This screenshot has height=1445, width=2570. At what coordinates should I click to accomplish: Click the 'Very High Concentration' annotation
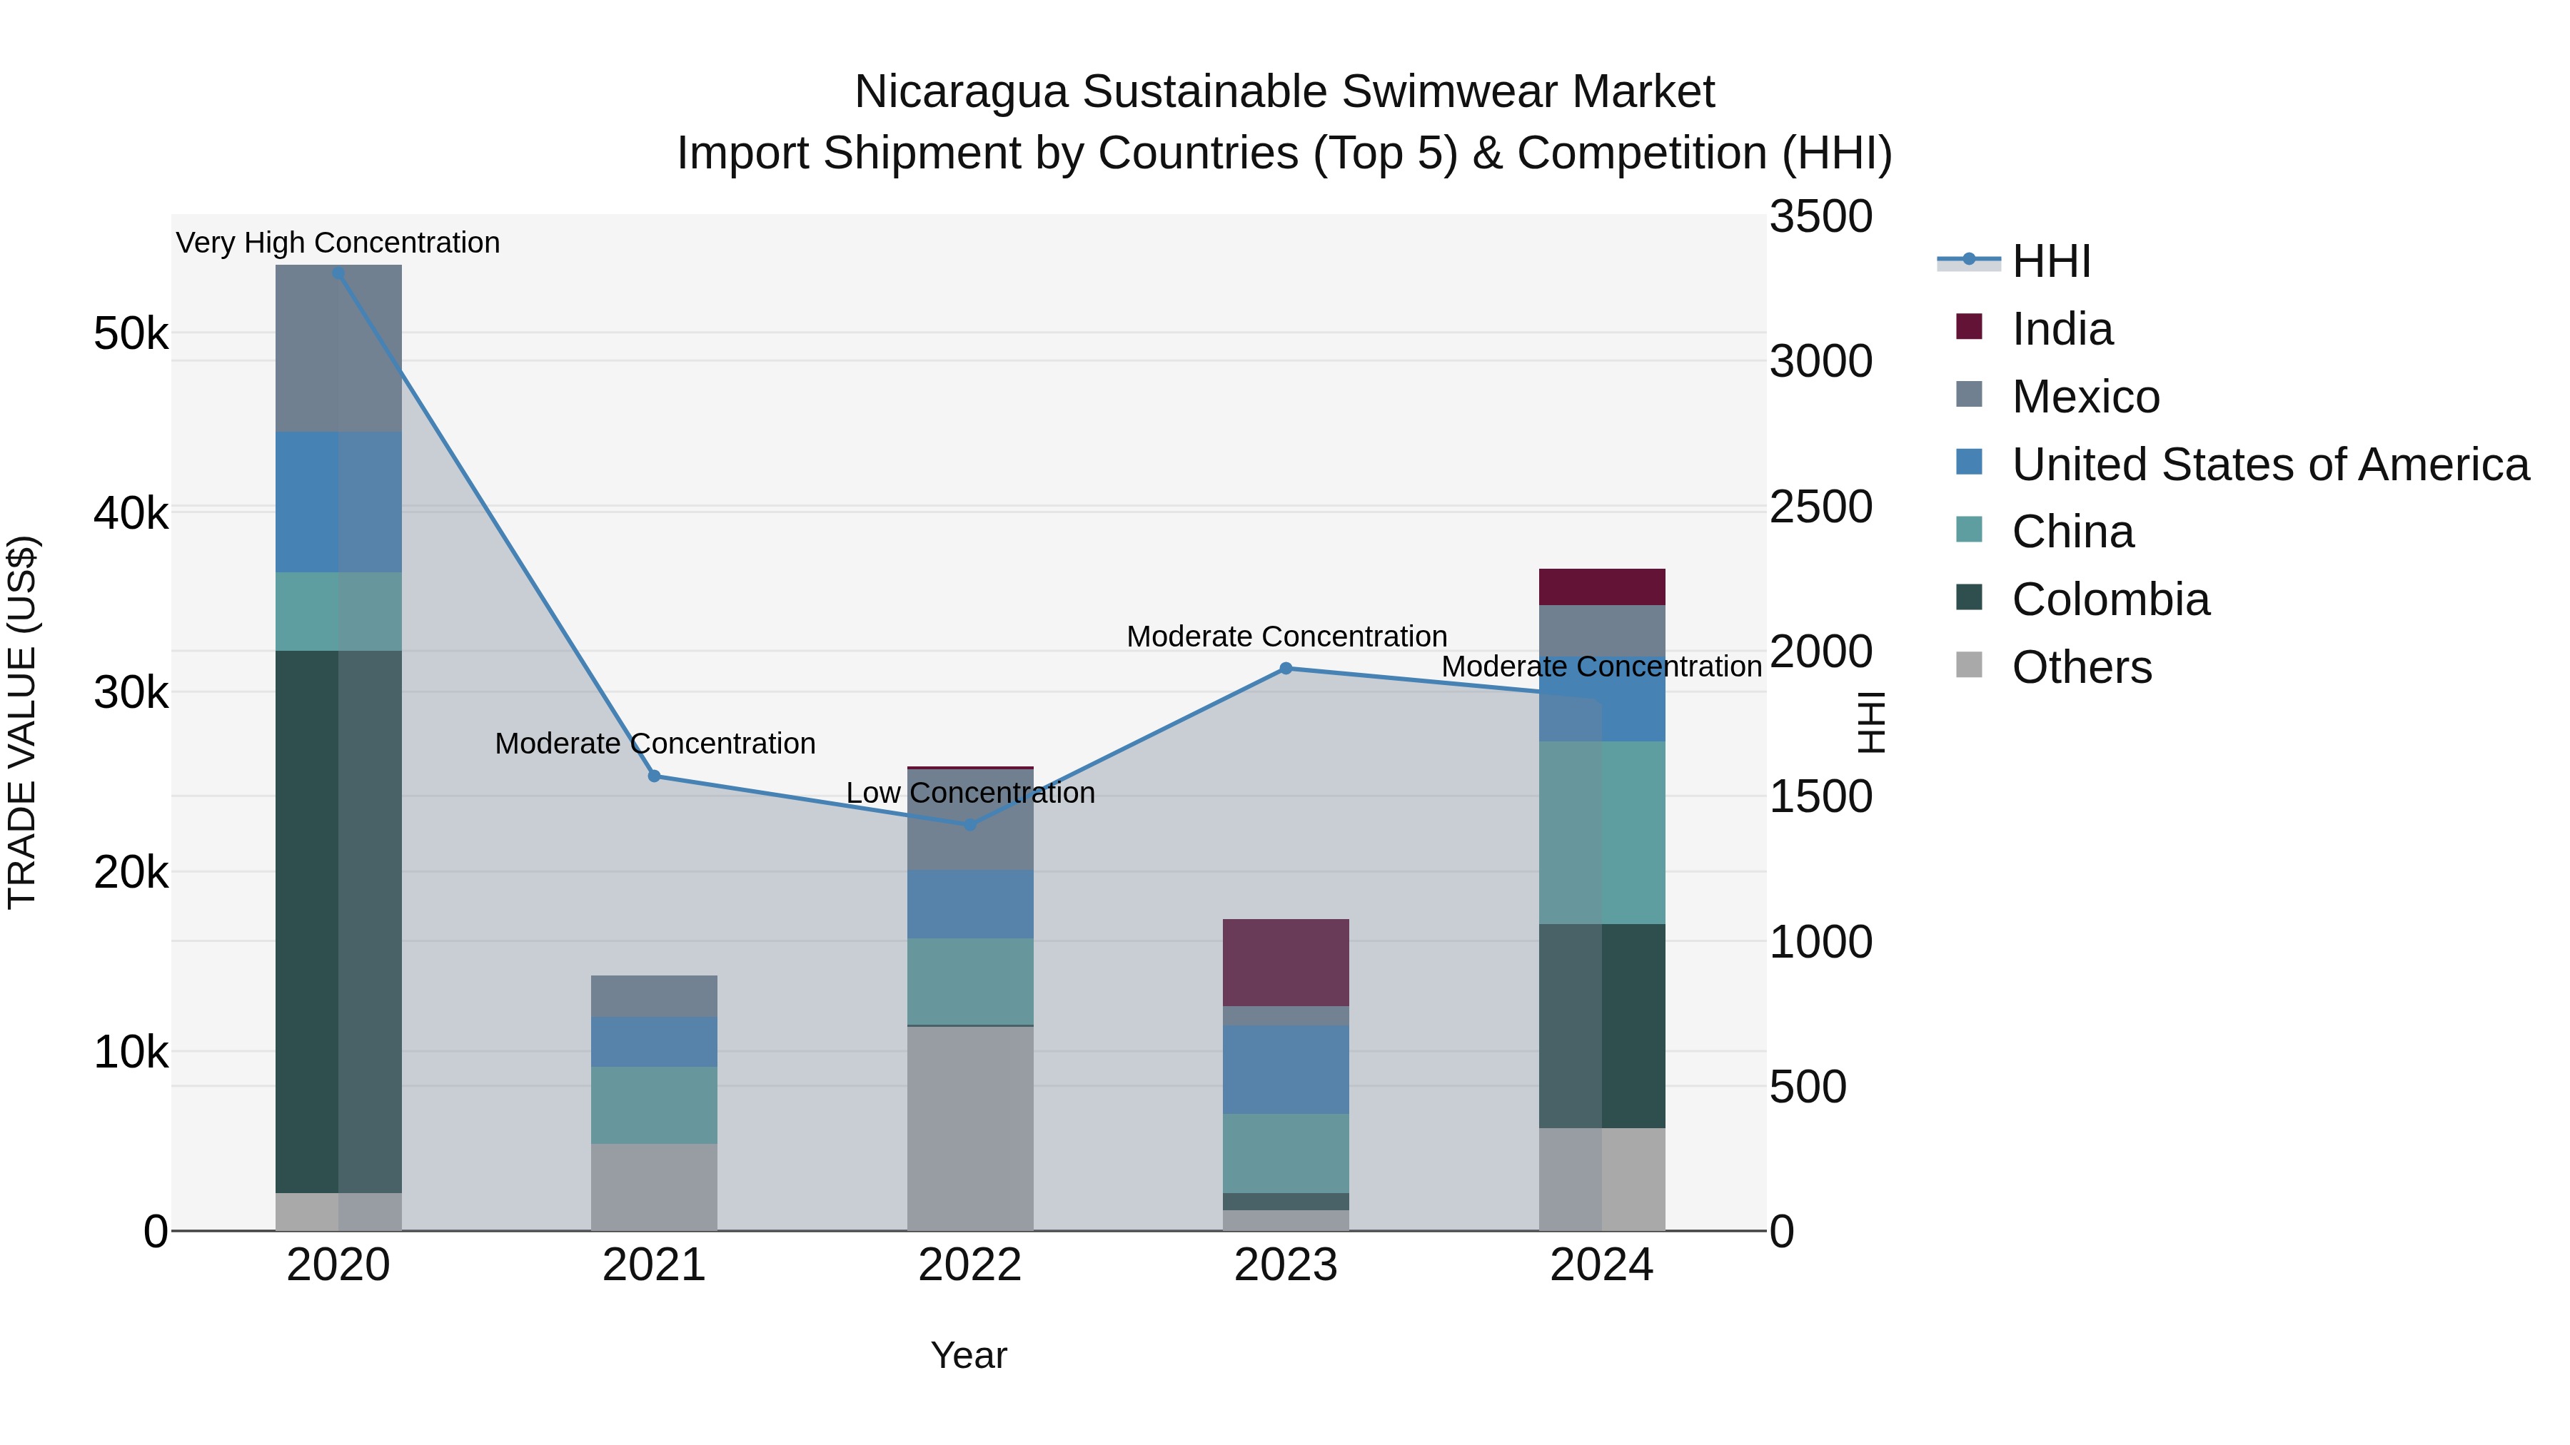point(338,243)
